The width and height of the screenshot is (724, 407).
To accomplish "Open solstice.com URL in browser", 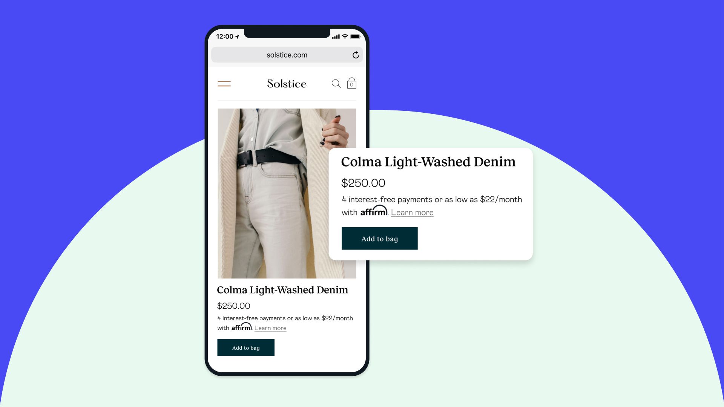I will click(x=287, y=54).
